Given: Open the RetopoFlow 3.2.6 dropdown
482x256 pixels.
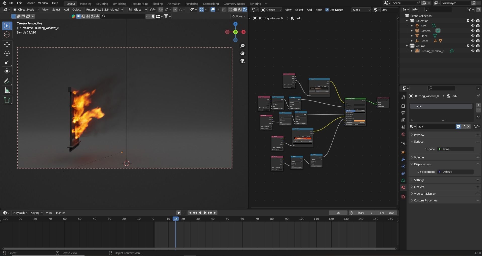Looking at the screenshot, I should (x=104, y=10).
